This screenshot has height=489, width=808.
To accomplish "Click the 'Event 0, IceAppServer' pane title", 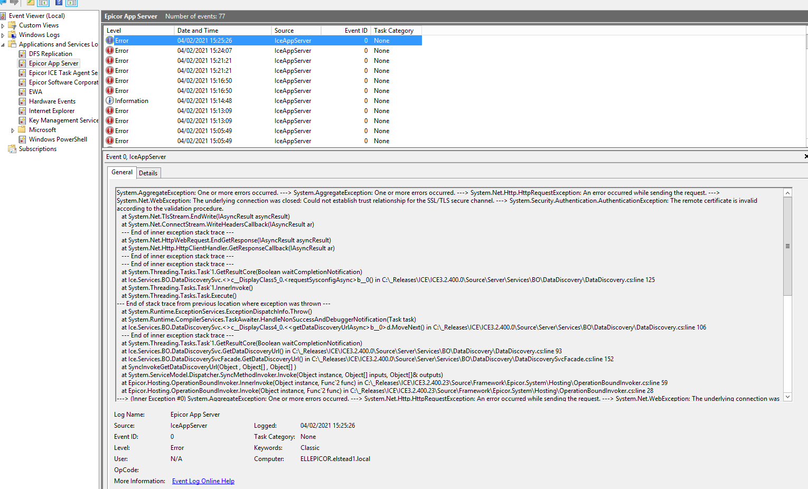I will [136, 157].
